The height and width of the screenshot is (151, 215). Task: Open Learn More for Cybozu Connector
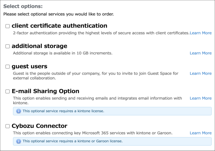tap(200, 133)
